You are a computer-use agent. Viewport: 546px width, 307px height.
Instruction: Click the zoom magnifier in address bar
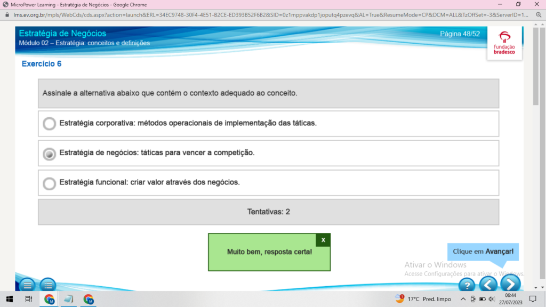(539, 15)
